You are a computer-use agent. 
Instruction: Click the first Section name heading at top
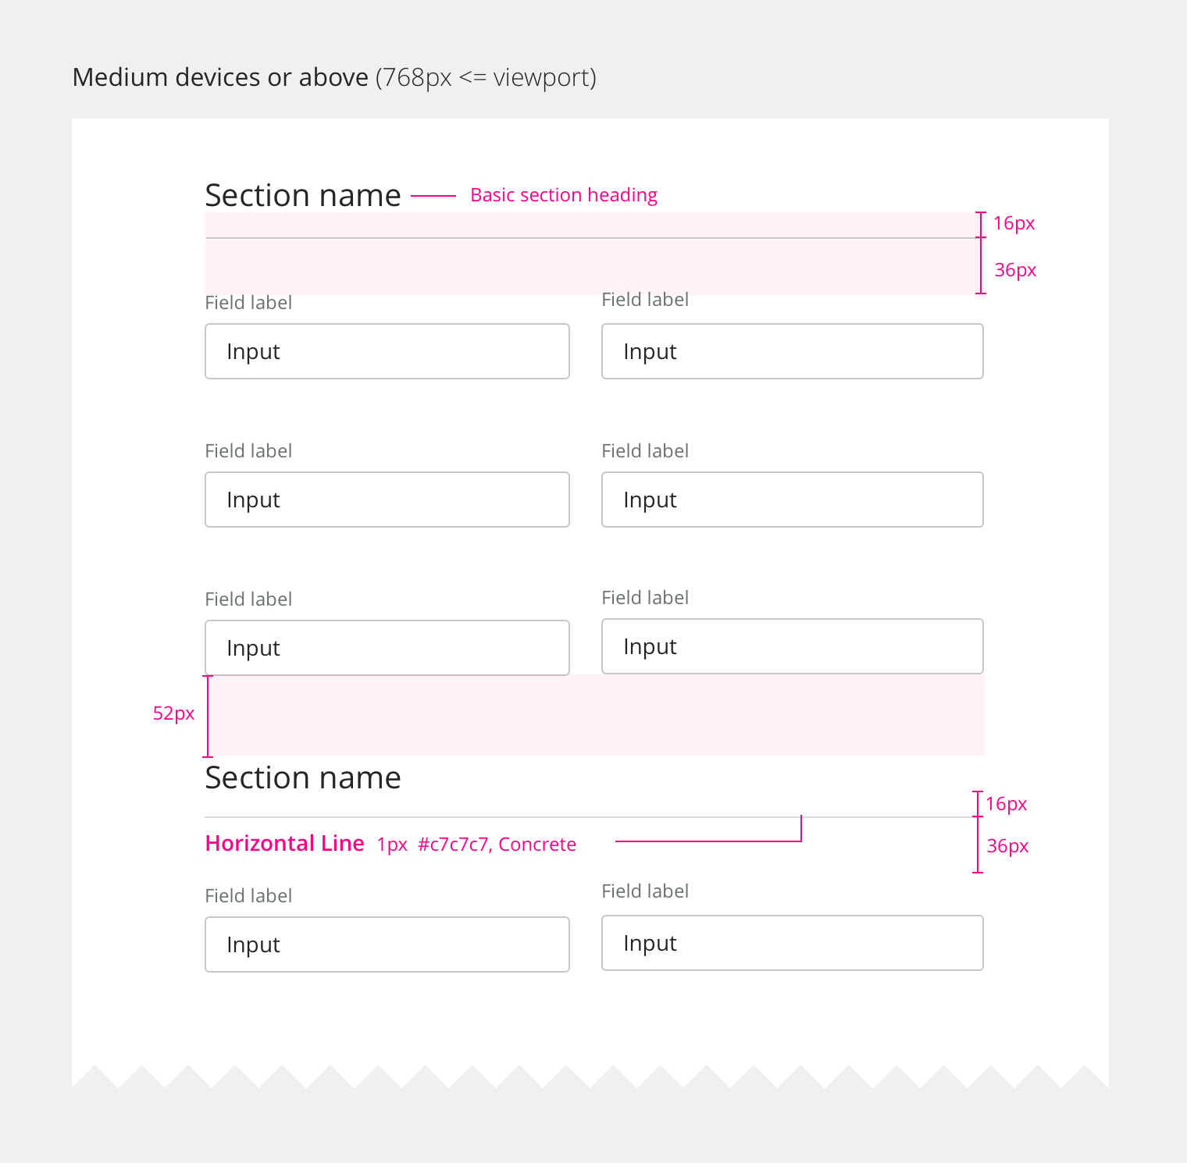point(303,195)
